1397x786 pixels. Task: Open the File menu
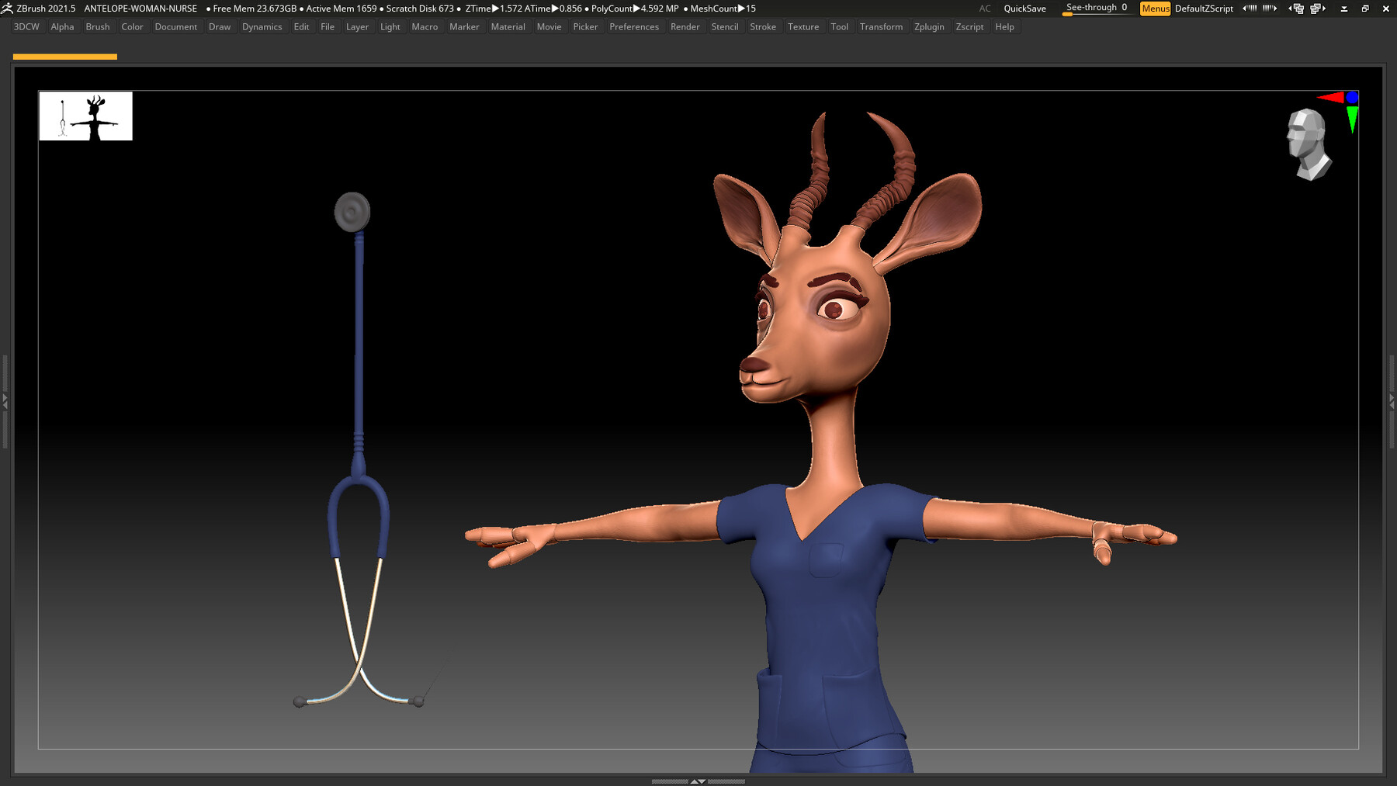pos(328,26)
